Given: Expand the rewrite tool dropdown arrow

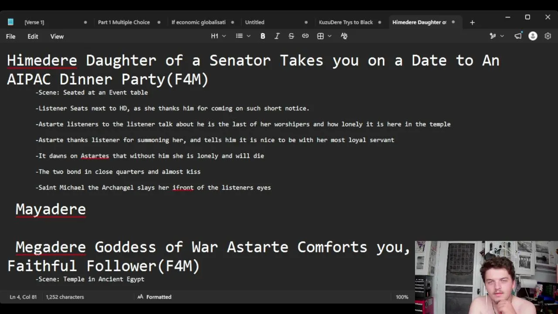Looking at the screenshot, I should (x=502, y=36).
